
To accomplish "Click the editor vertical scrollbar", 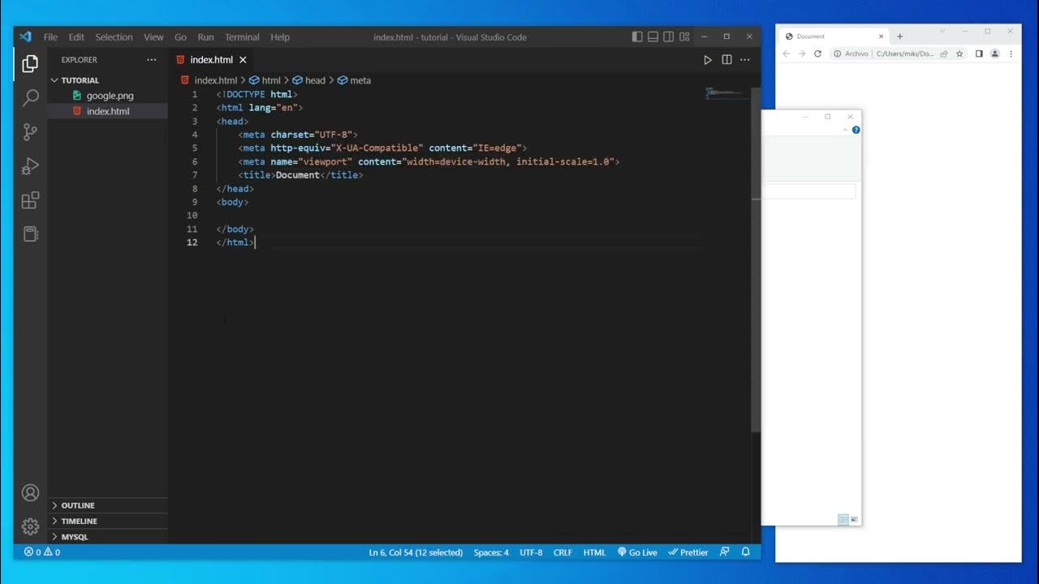I will [x=757, y=259].
